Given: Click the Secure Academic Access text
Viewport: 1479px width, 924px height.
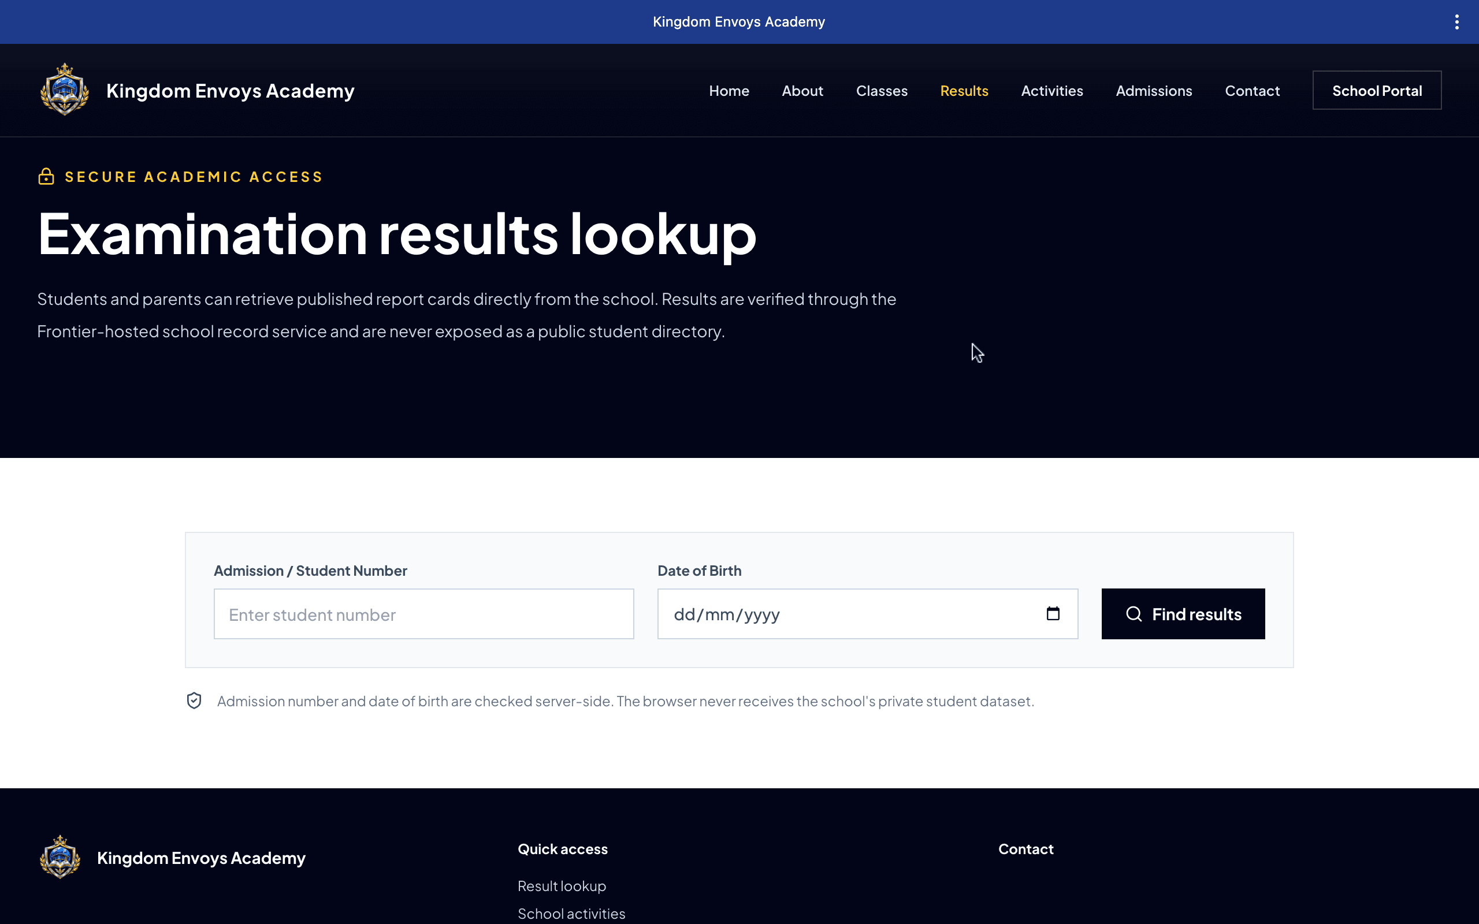Looking at the screenshot, I should [x=194, y=177].
